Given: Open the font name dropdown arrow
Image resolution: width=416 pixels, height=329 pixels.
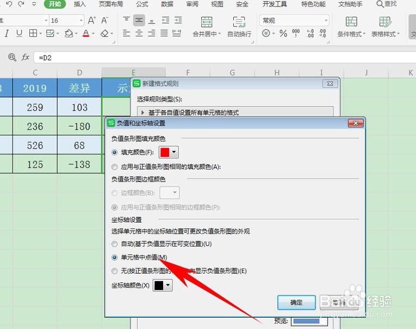Looking at the screenshot, I should 46,21.
